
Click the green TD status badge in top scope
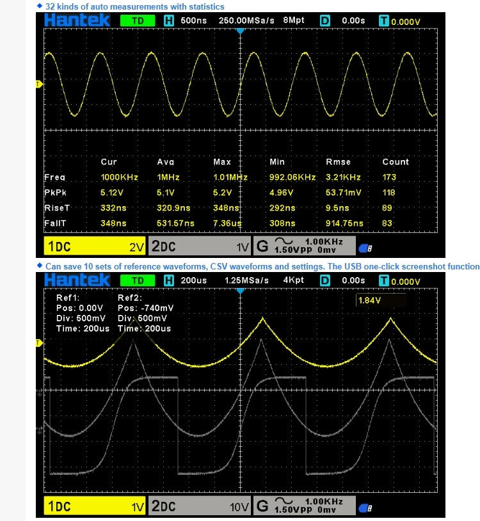pos(138,20)
